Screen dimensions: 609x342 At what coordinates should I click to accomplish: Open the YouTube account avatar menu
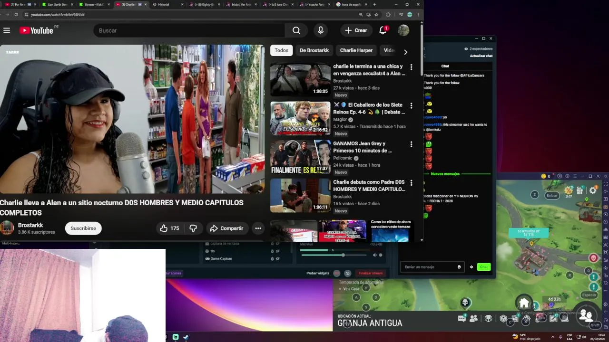(x=403, y=30)
